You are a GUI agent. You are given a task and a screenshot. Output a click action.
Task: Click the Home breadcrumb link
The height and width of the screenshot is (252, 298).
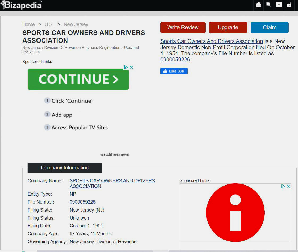pos(28,24)
